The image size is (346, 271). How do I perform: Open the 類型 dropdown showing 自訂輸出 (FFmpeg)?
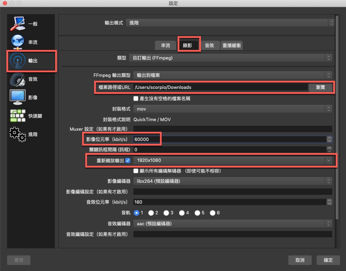pyautogui.click(x=230, y=58)
